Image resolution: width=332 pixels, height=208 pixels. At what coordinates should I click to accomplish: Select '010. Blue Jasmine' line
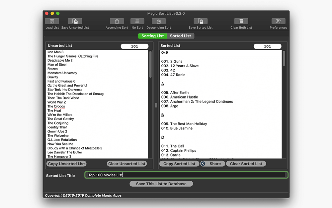177,128
